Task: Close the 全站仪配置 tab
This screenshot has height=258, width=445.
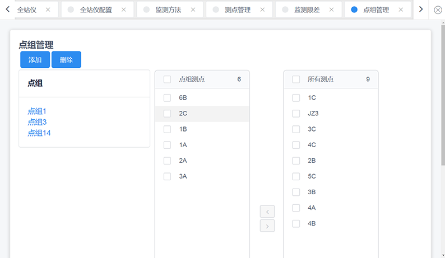Action: 123,10
